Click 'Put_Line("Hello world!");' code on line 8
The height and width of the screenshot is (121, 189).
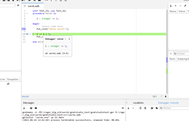(53, 29)
